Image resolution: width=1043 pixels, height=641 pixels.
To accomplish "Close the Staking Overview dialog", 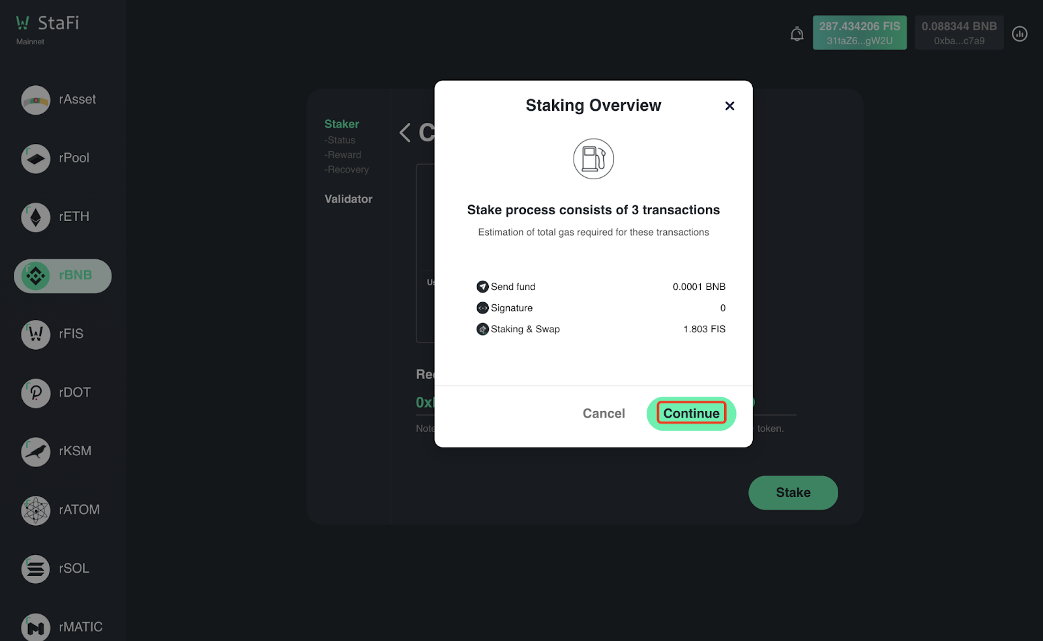I will 729,106.
